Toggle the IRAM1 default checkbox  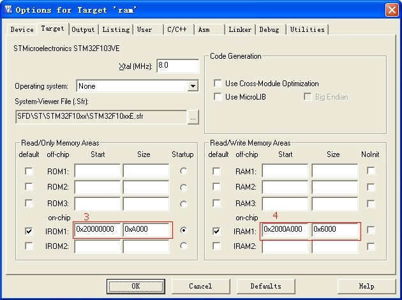pyautogui.click(x=216, y=230)
